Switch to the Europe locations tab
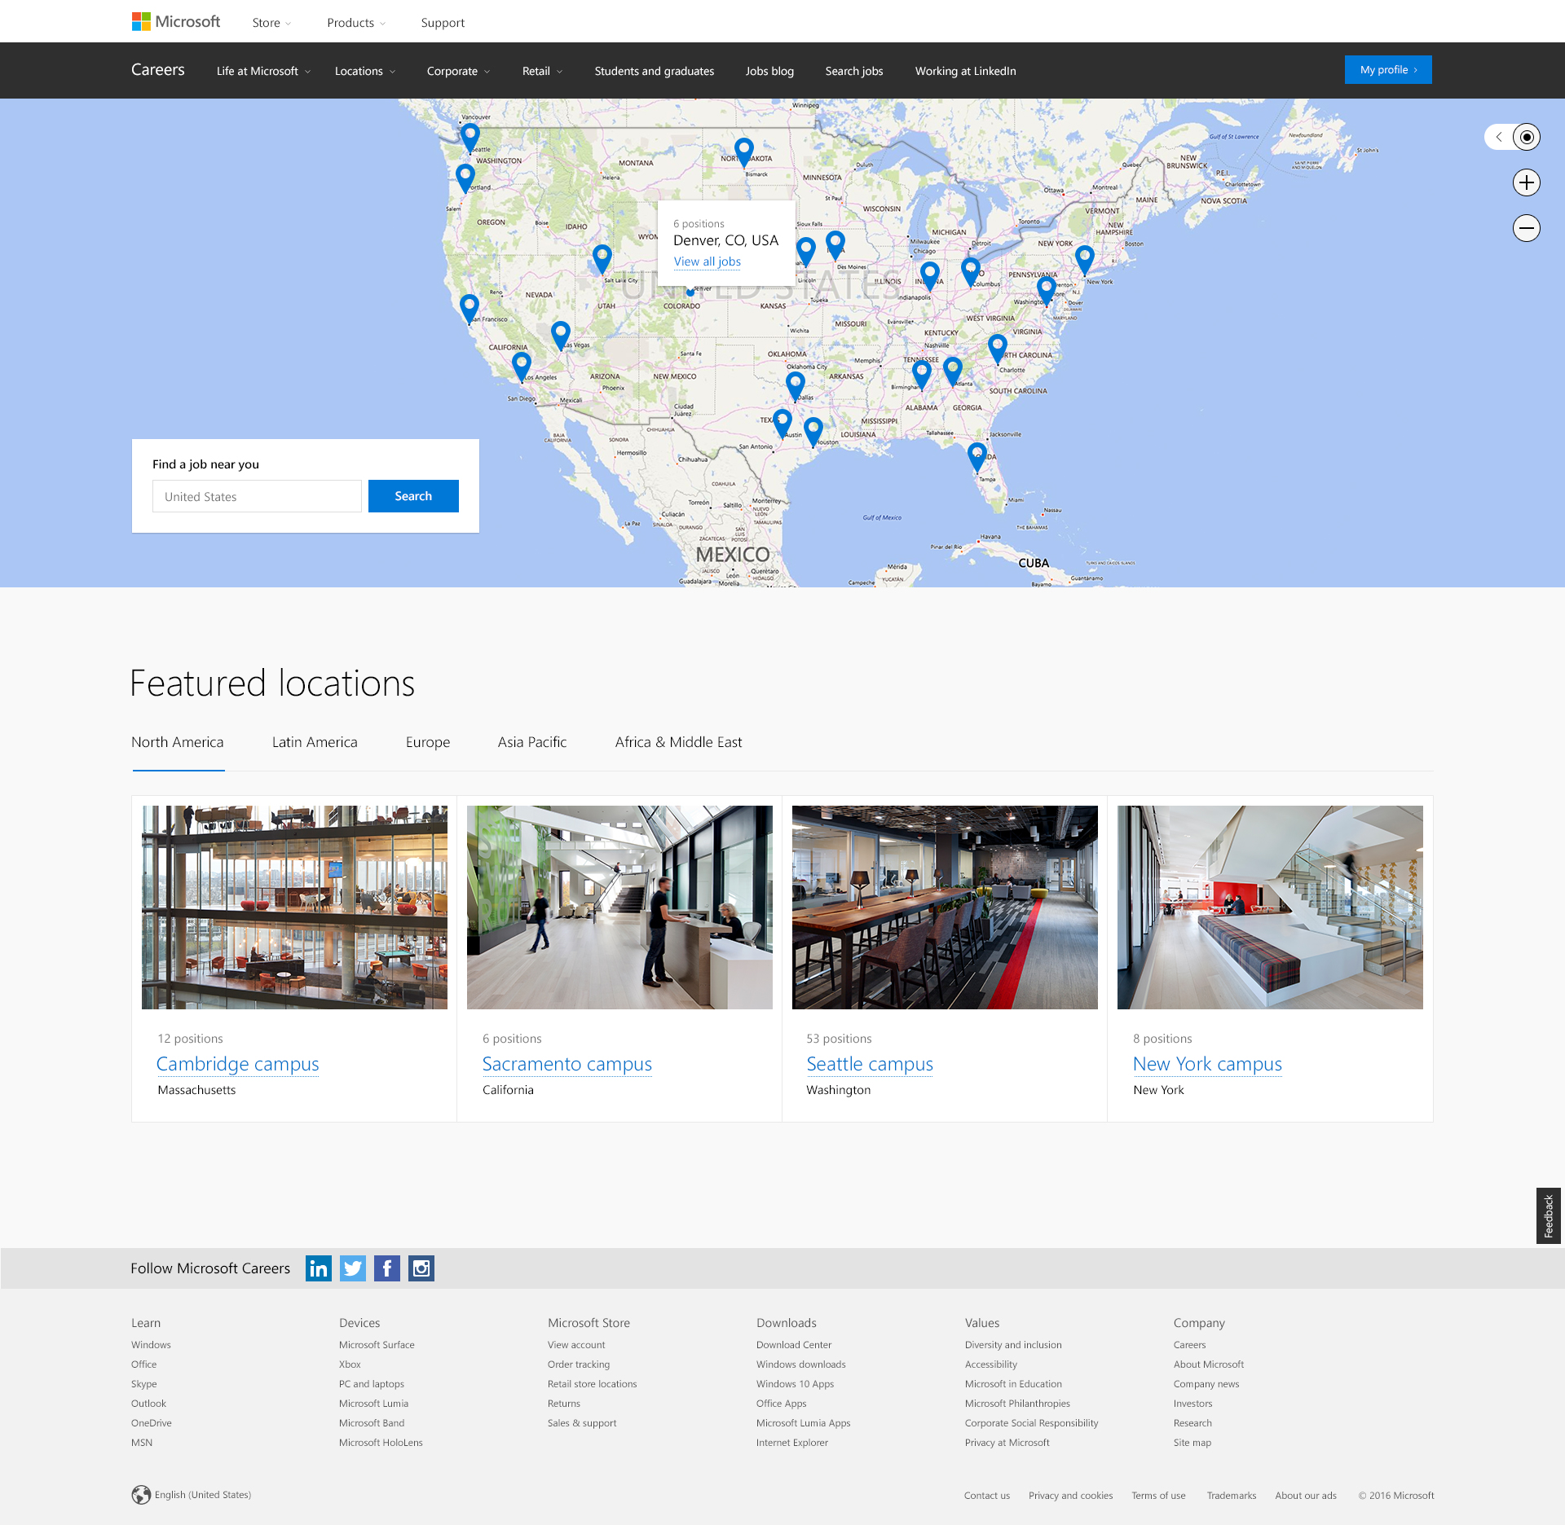The image size is (1565, 1525). pyautogui.click(x=428, y=742)
